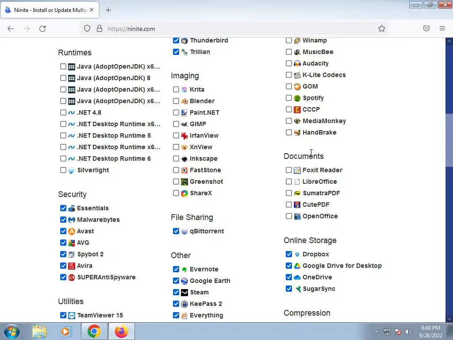Uncheck the AVG checkbox
Screen dimensions: 453x340
click(63, 243)
